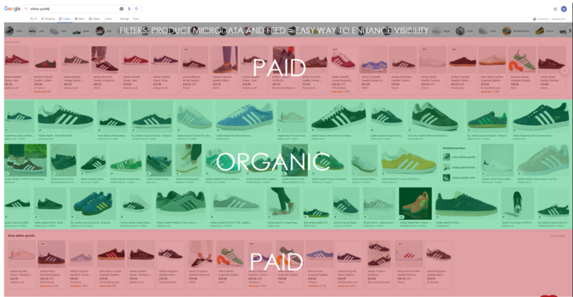Apply the brown filter chip
This screenshot has height=297, width=573.
click(545, 31)
